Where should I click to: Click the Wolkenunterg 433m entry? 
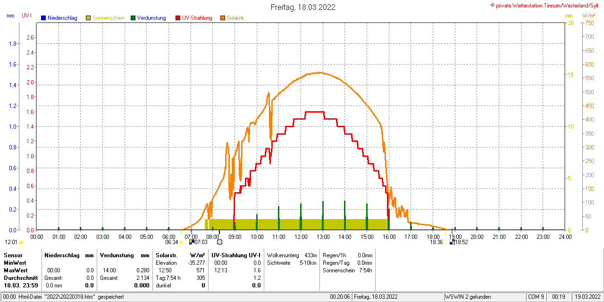point(292,255)
